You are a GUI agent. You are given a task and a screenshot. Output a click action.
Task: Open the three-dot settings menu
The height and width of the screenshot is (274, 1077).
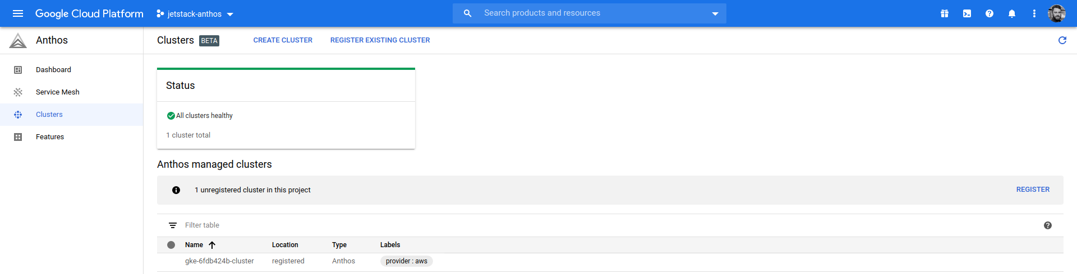click(x=1034, y=13)
